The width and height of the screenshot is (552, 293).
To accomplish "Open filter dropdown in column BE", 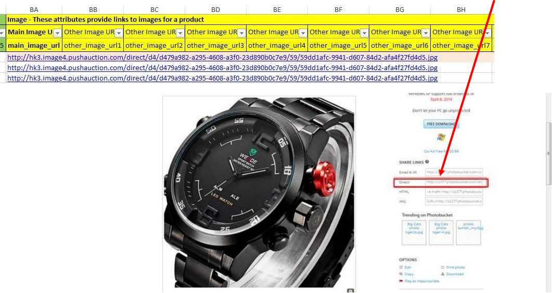I will point(303,33).
